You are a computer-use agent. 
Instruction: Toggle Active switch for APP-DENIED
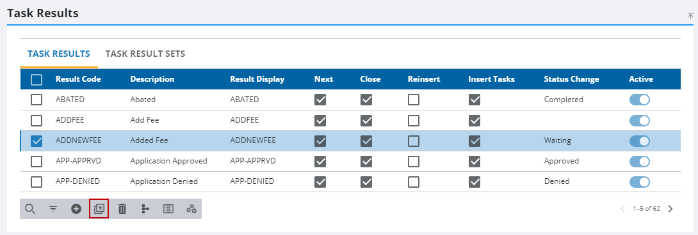[639, 182]
